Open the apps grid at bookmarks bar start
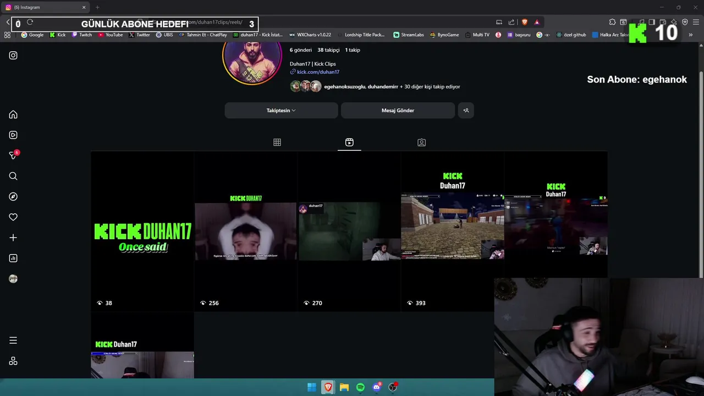The height and width of the screenshot is (396, 704). point(7,35)
